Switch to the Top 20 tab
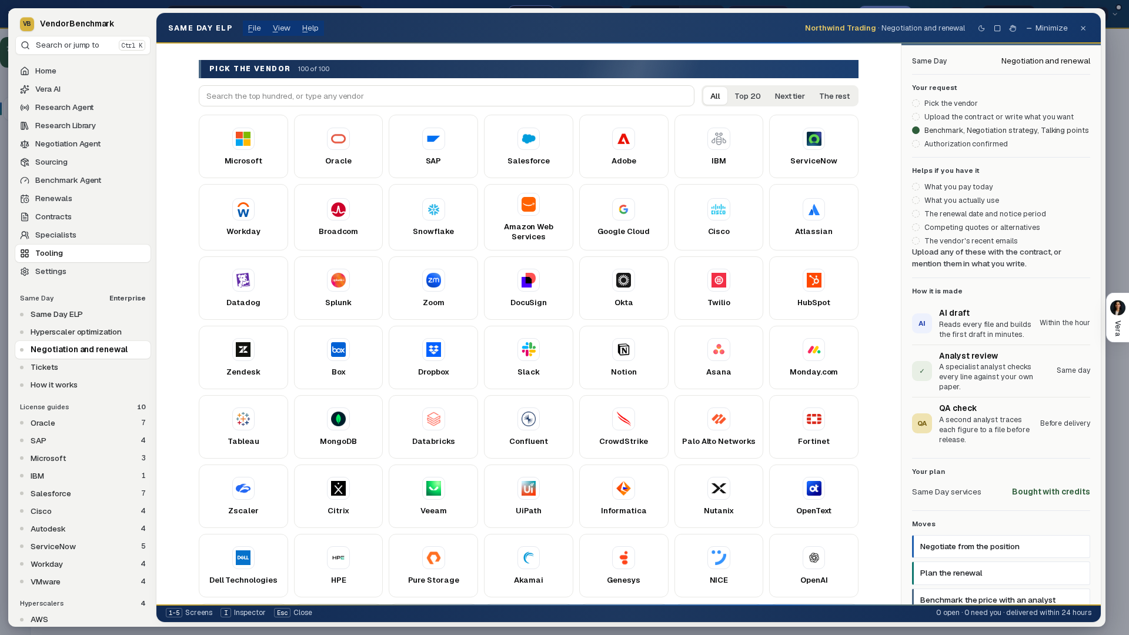The height and width of the screenshot is (635, 1129). point(747,96)
